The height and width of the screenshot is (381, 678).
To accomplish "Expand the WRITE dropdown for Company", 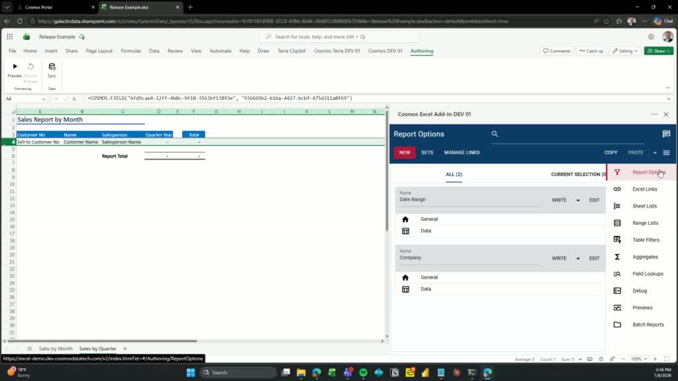I will (x=578, y=259).
